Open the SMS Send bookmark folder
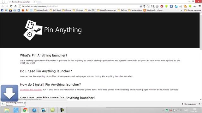 [x=55, y=10]
